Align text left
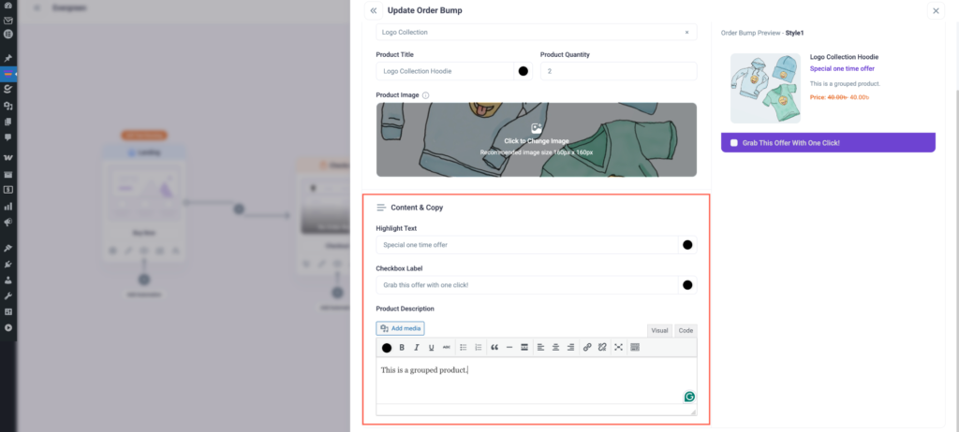The height and width of the screenshot is (432, 959). point(540,347)
